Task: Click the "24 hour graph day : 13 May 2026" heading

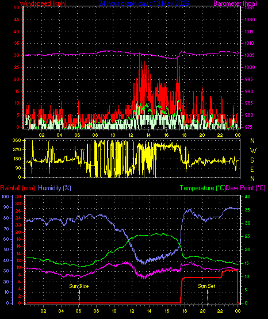Action: (144, 3)
